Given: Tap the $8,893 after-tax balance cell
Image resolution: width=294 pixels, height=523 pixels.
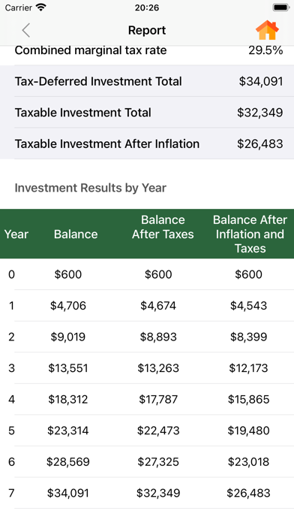Looking at the screenshot, I should point(158,337).
